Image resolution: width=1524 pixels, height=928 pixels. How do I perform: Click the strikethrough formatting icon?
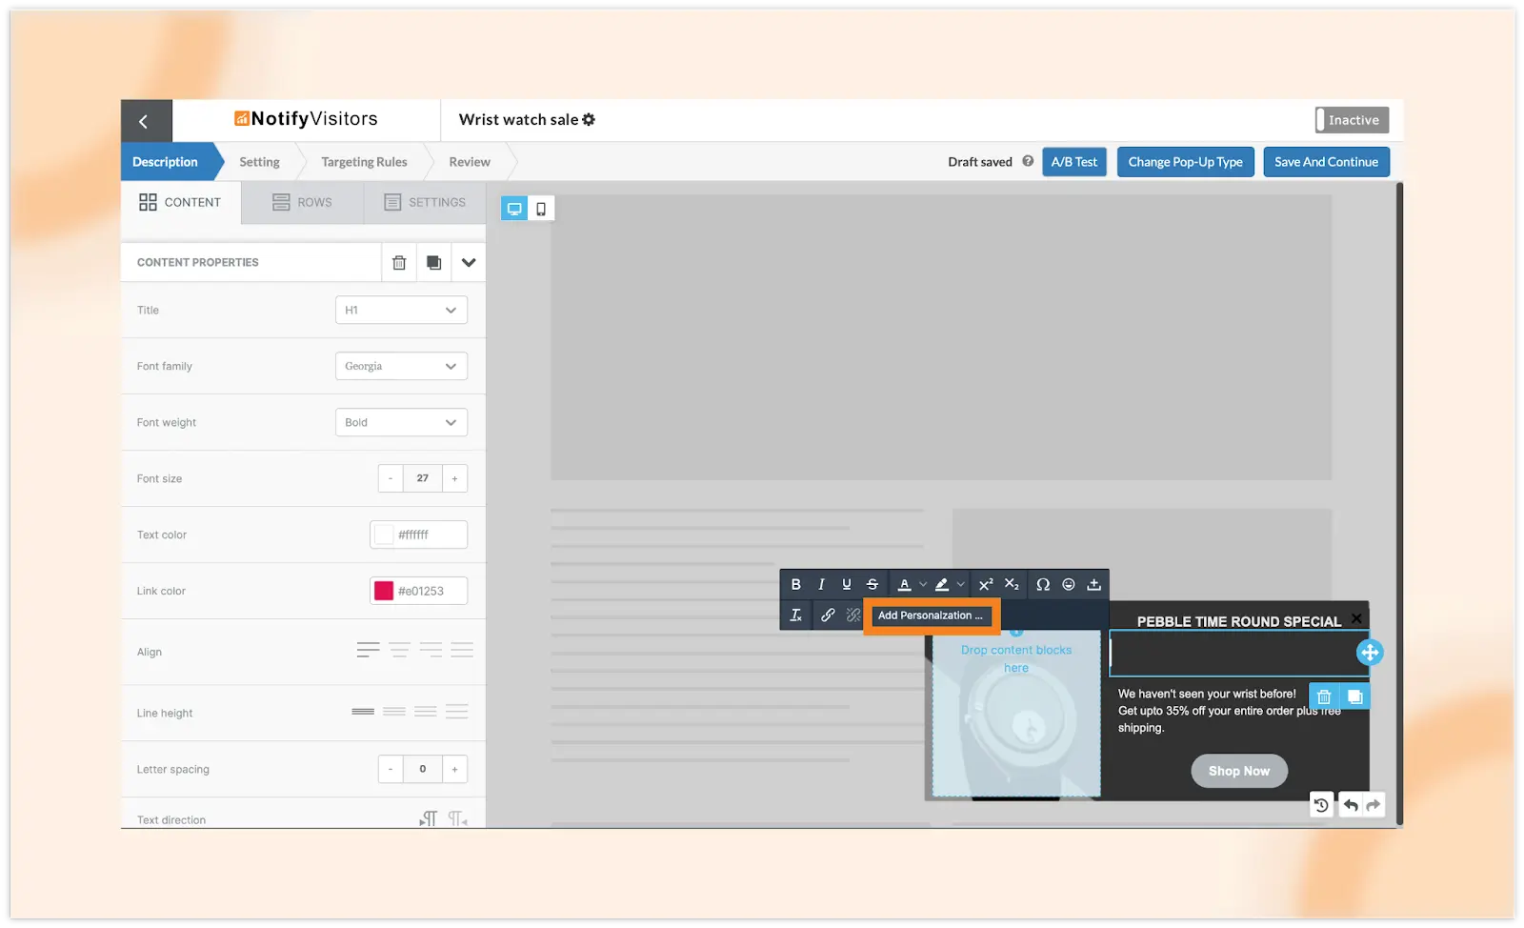point(872,584)
